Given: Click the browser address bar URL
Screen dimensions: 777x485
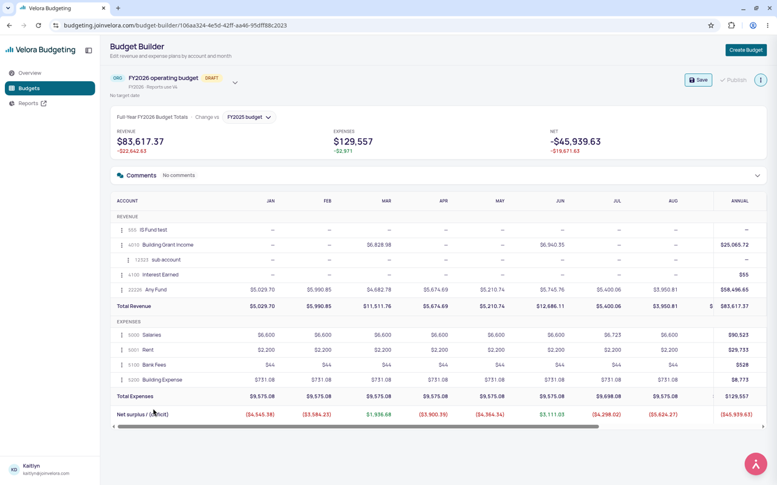Looking at the screenshot, I should 175,25.
